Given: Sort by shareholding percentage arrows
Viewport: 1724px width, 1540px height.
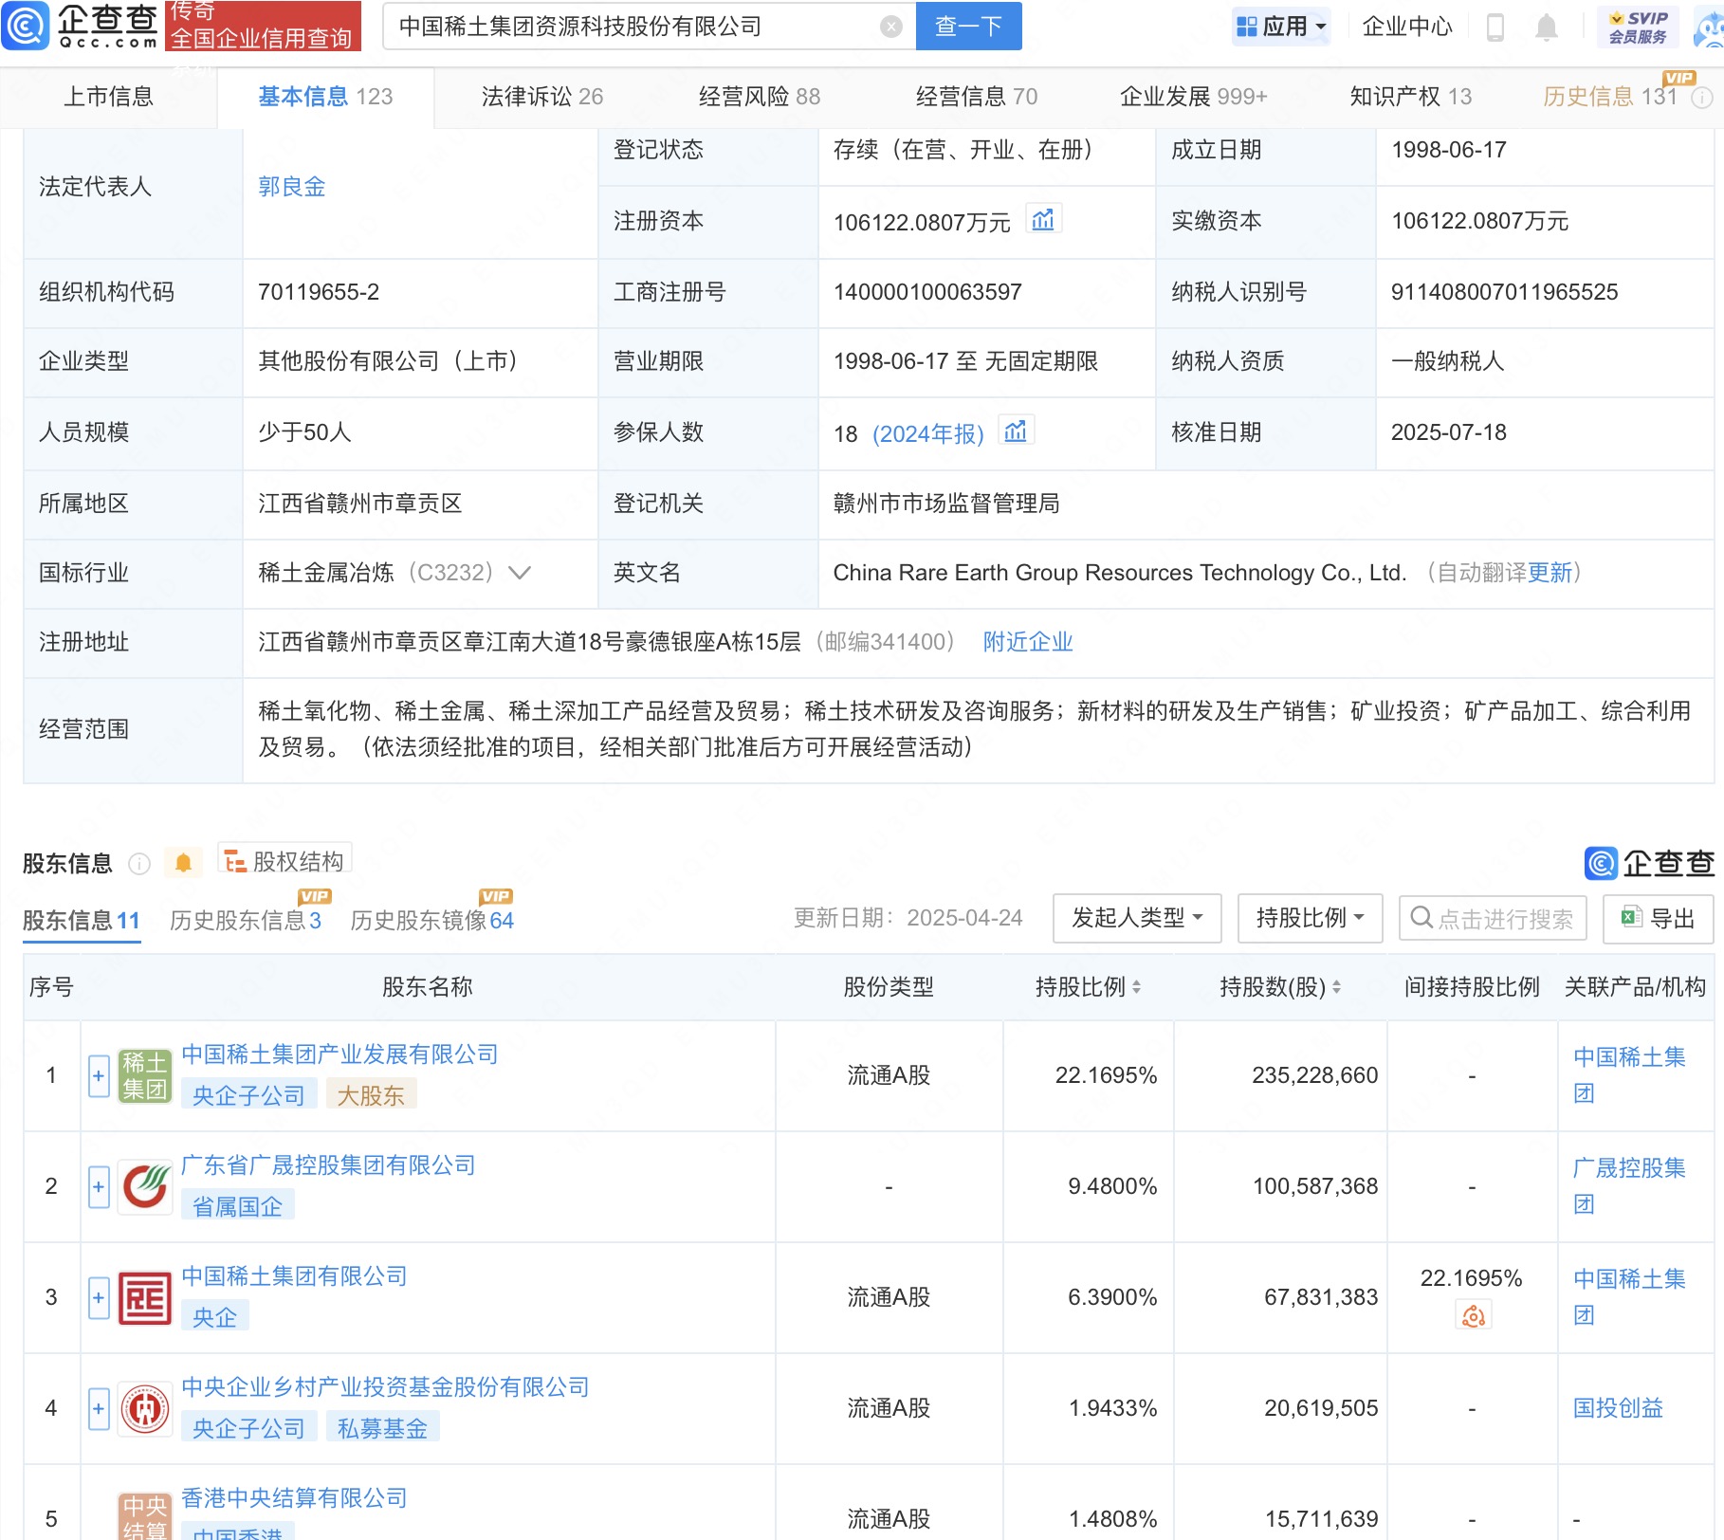Looking at the screenshot, I should pyautogui.click(x=1136, y=987).
